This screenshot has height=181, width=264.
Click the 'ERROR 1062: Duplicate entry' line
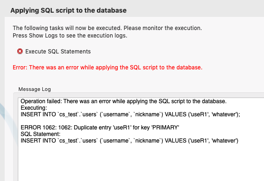100,128
